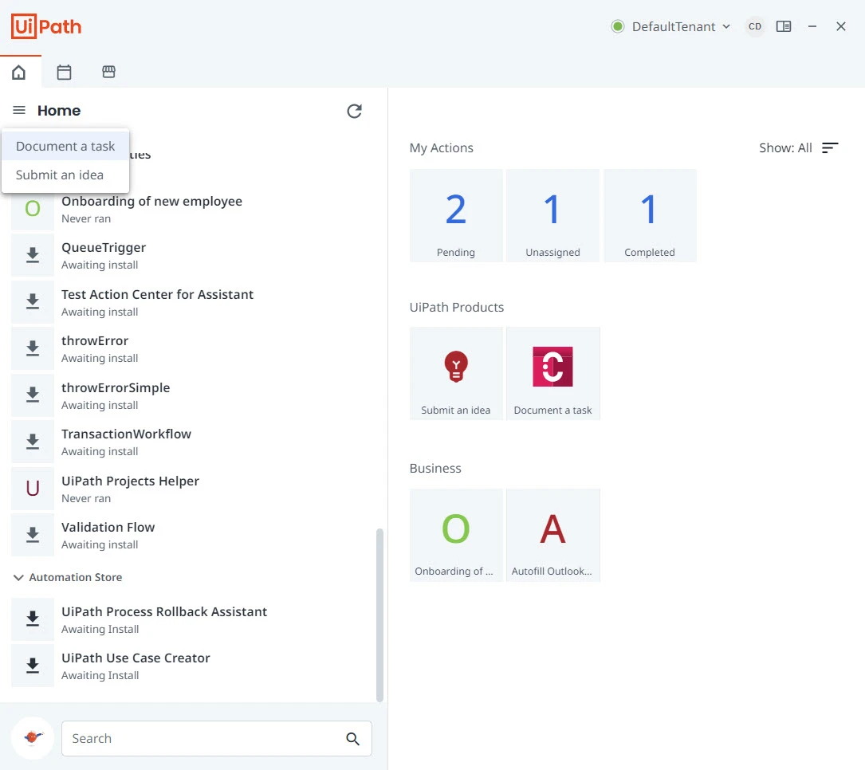Click the automations list scrollbar
865x770 pixels.
tap(379, 615)
